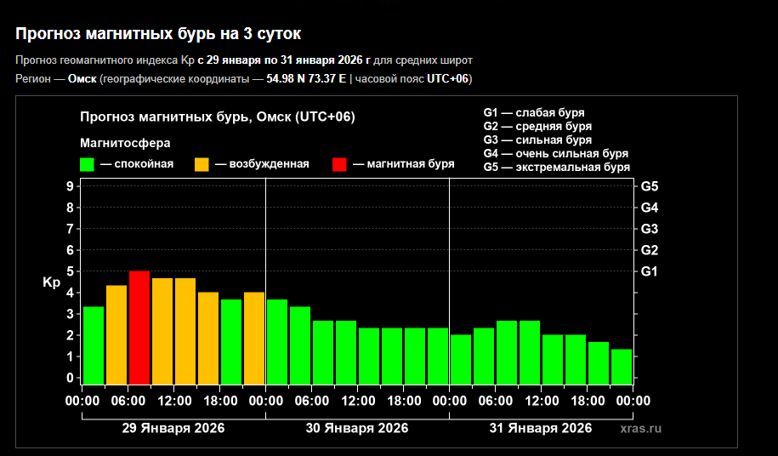Select the green bar starting 00:00 on 29 January
The width and height of the screenshot is (778, 456).
tap(94, 345)
